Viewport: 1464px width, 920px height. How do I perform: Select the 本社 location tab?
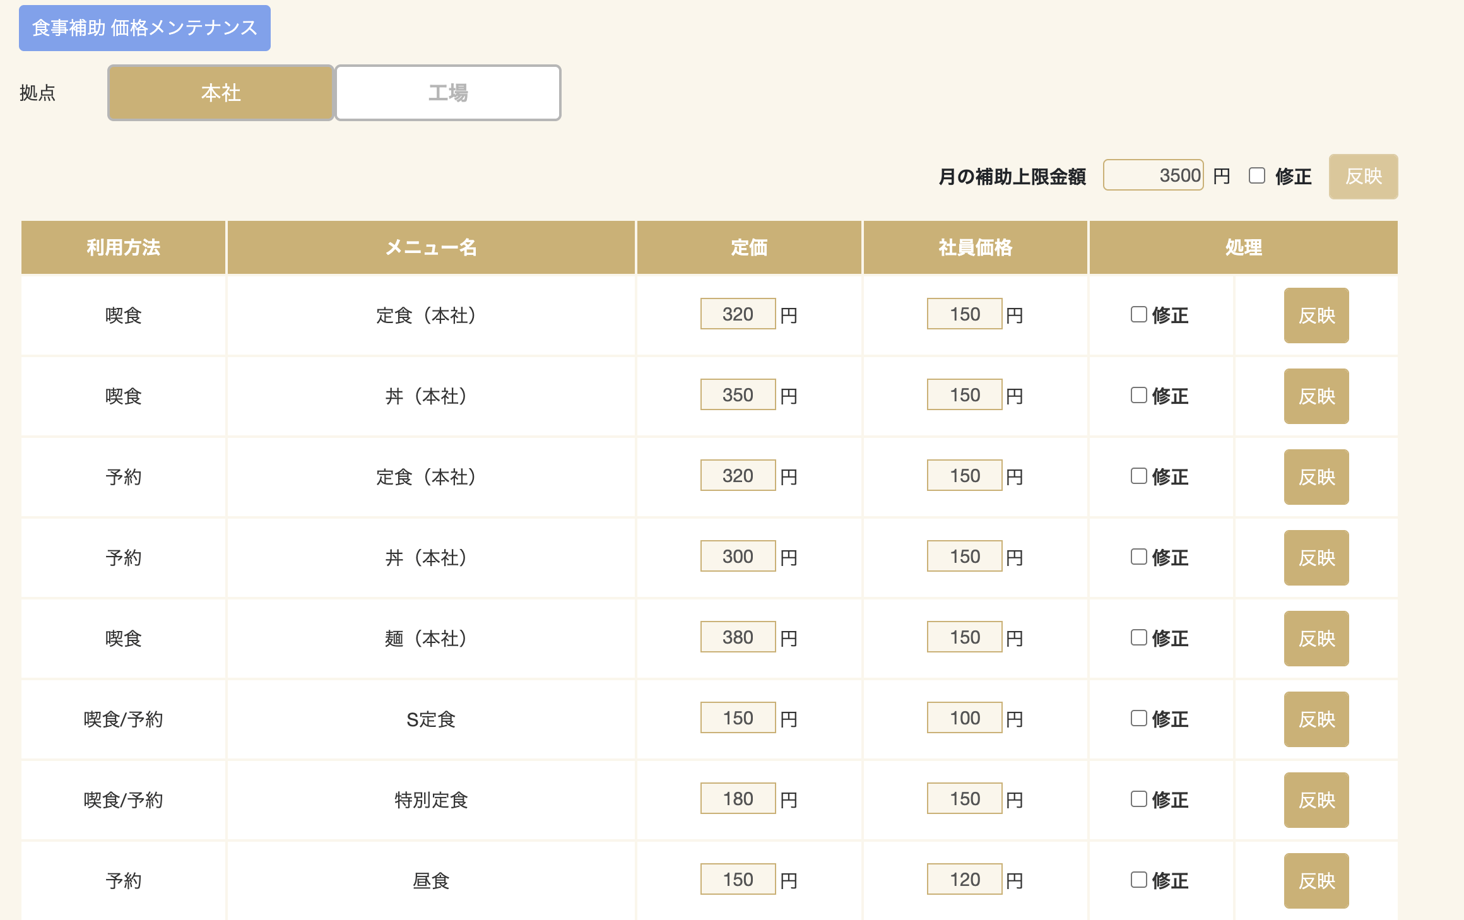(x=220, y=93)
